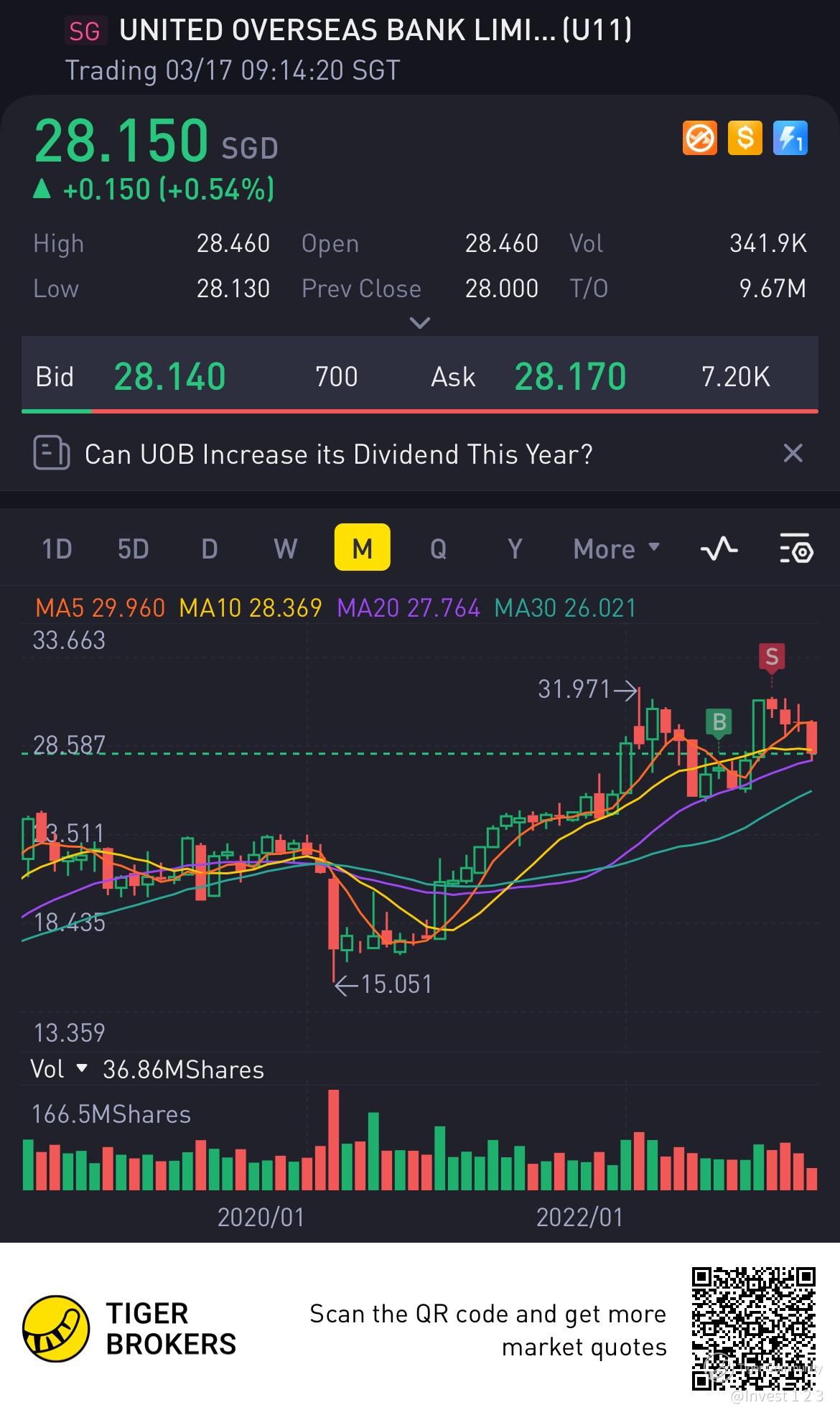Tap the Open value 28.460

(x=501, y=243)
